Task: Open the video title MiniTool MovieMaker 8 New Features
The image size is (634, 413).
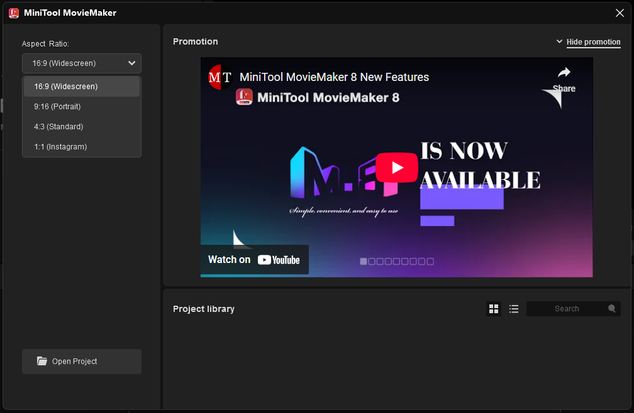Action: point(334,77)
